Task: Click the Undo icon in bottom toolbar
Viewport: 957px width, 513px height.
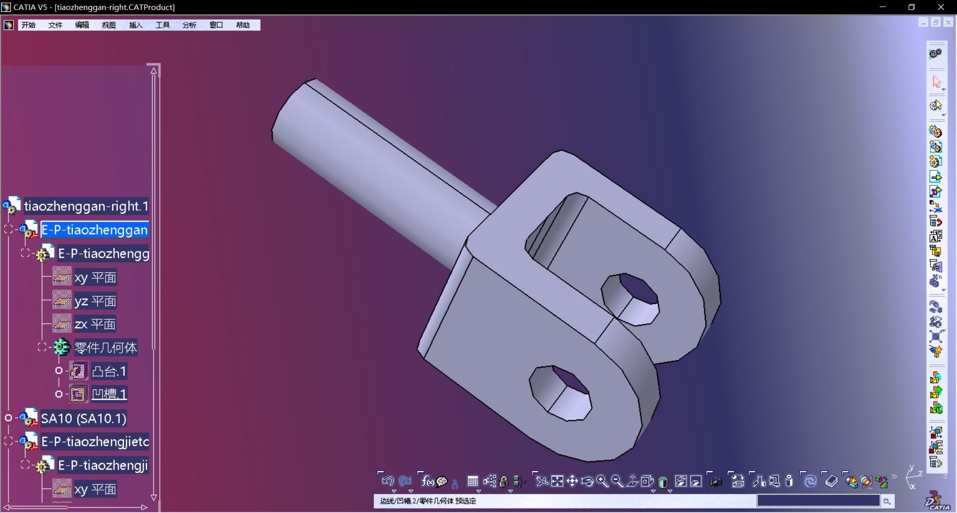Action: pos(388,481)
